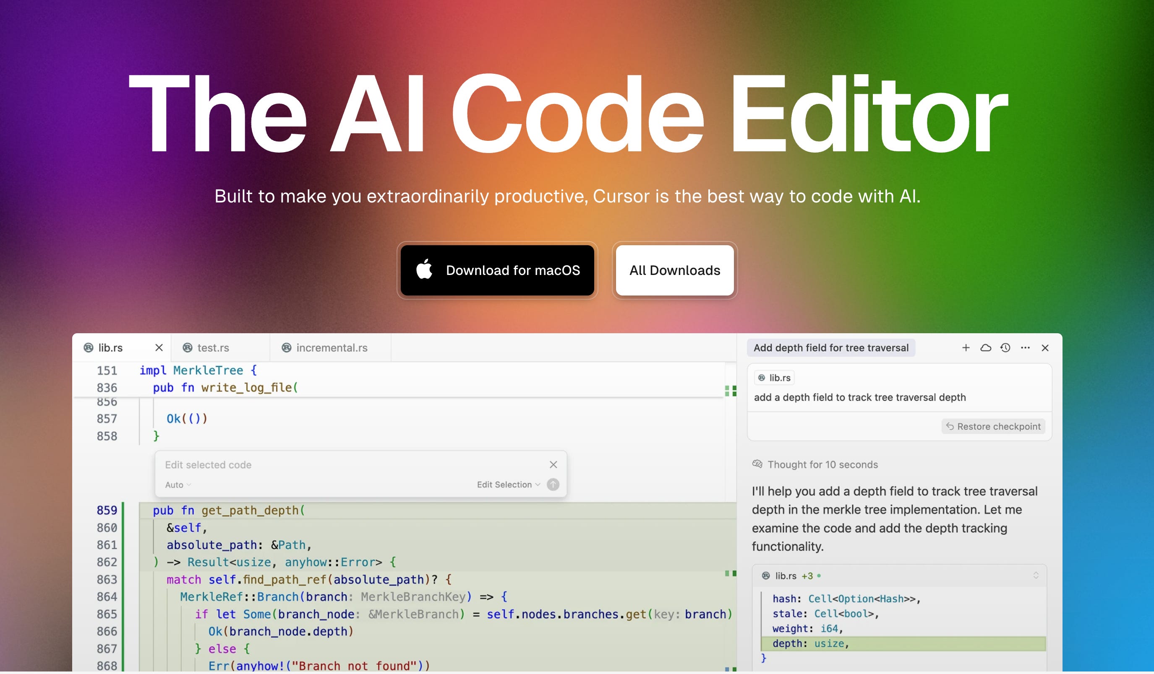Click Download for macOS button
This screenshot has height=674, width=1154.
tap(497, 270)
